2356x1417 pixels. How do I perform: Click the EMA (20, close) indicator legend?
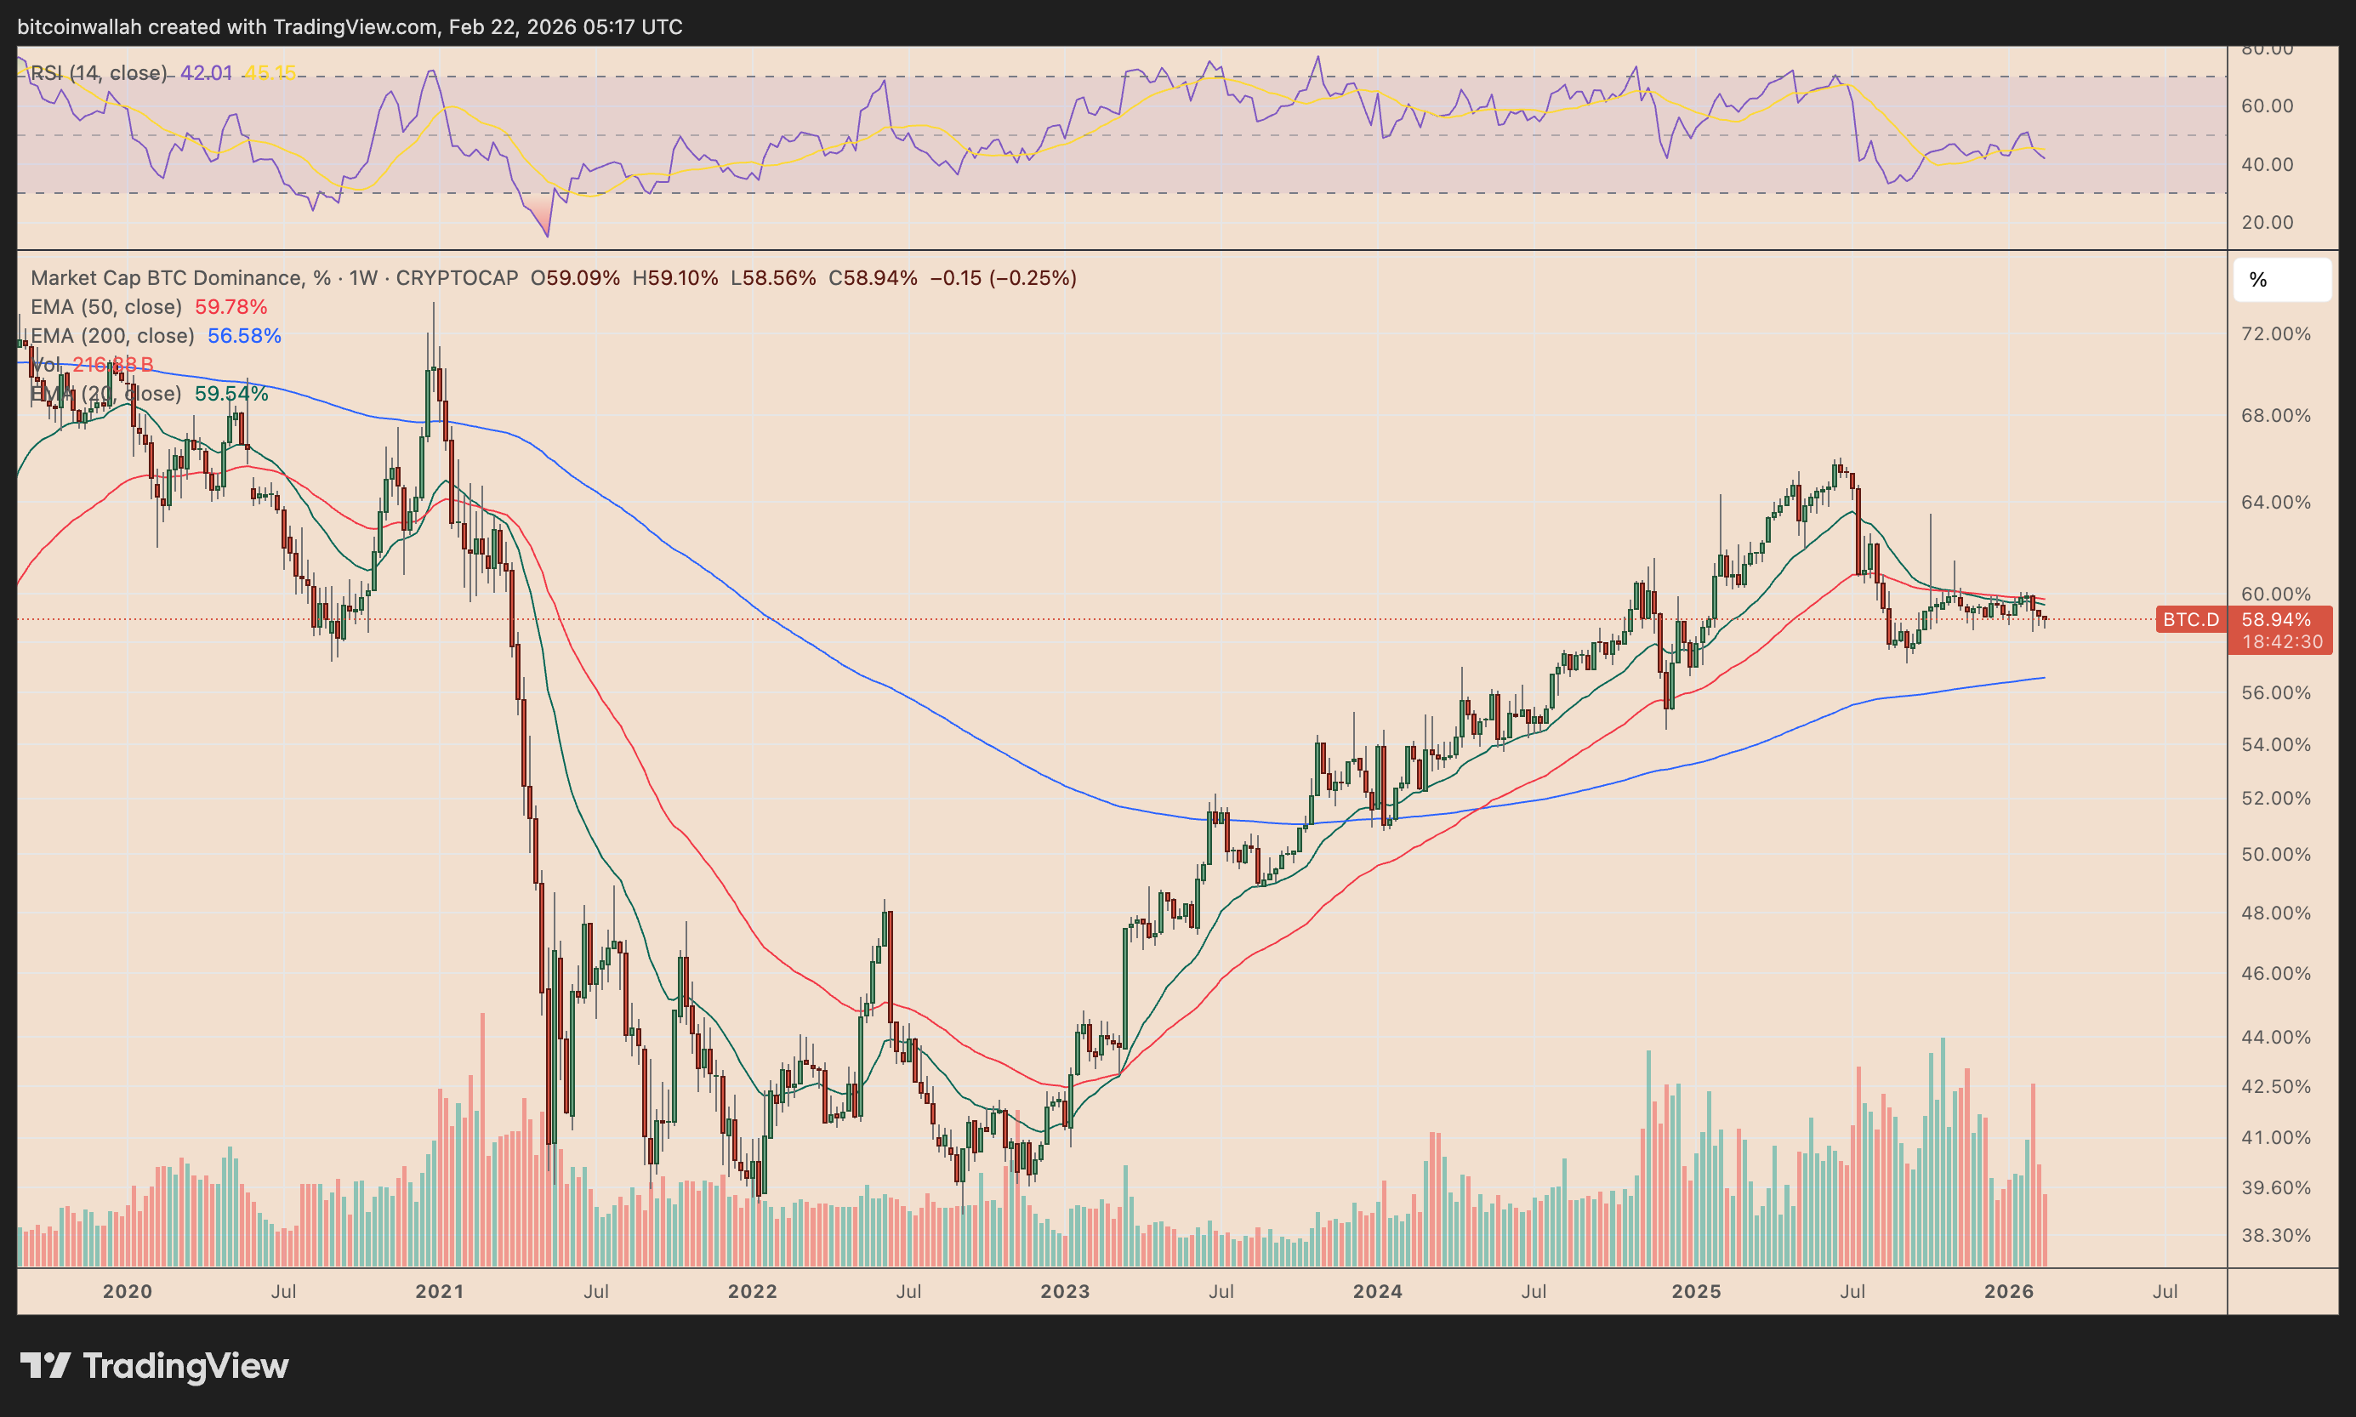(106, 394)
